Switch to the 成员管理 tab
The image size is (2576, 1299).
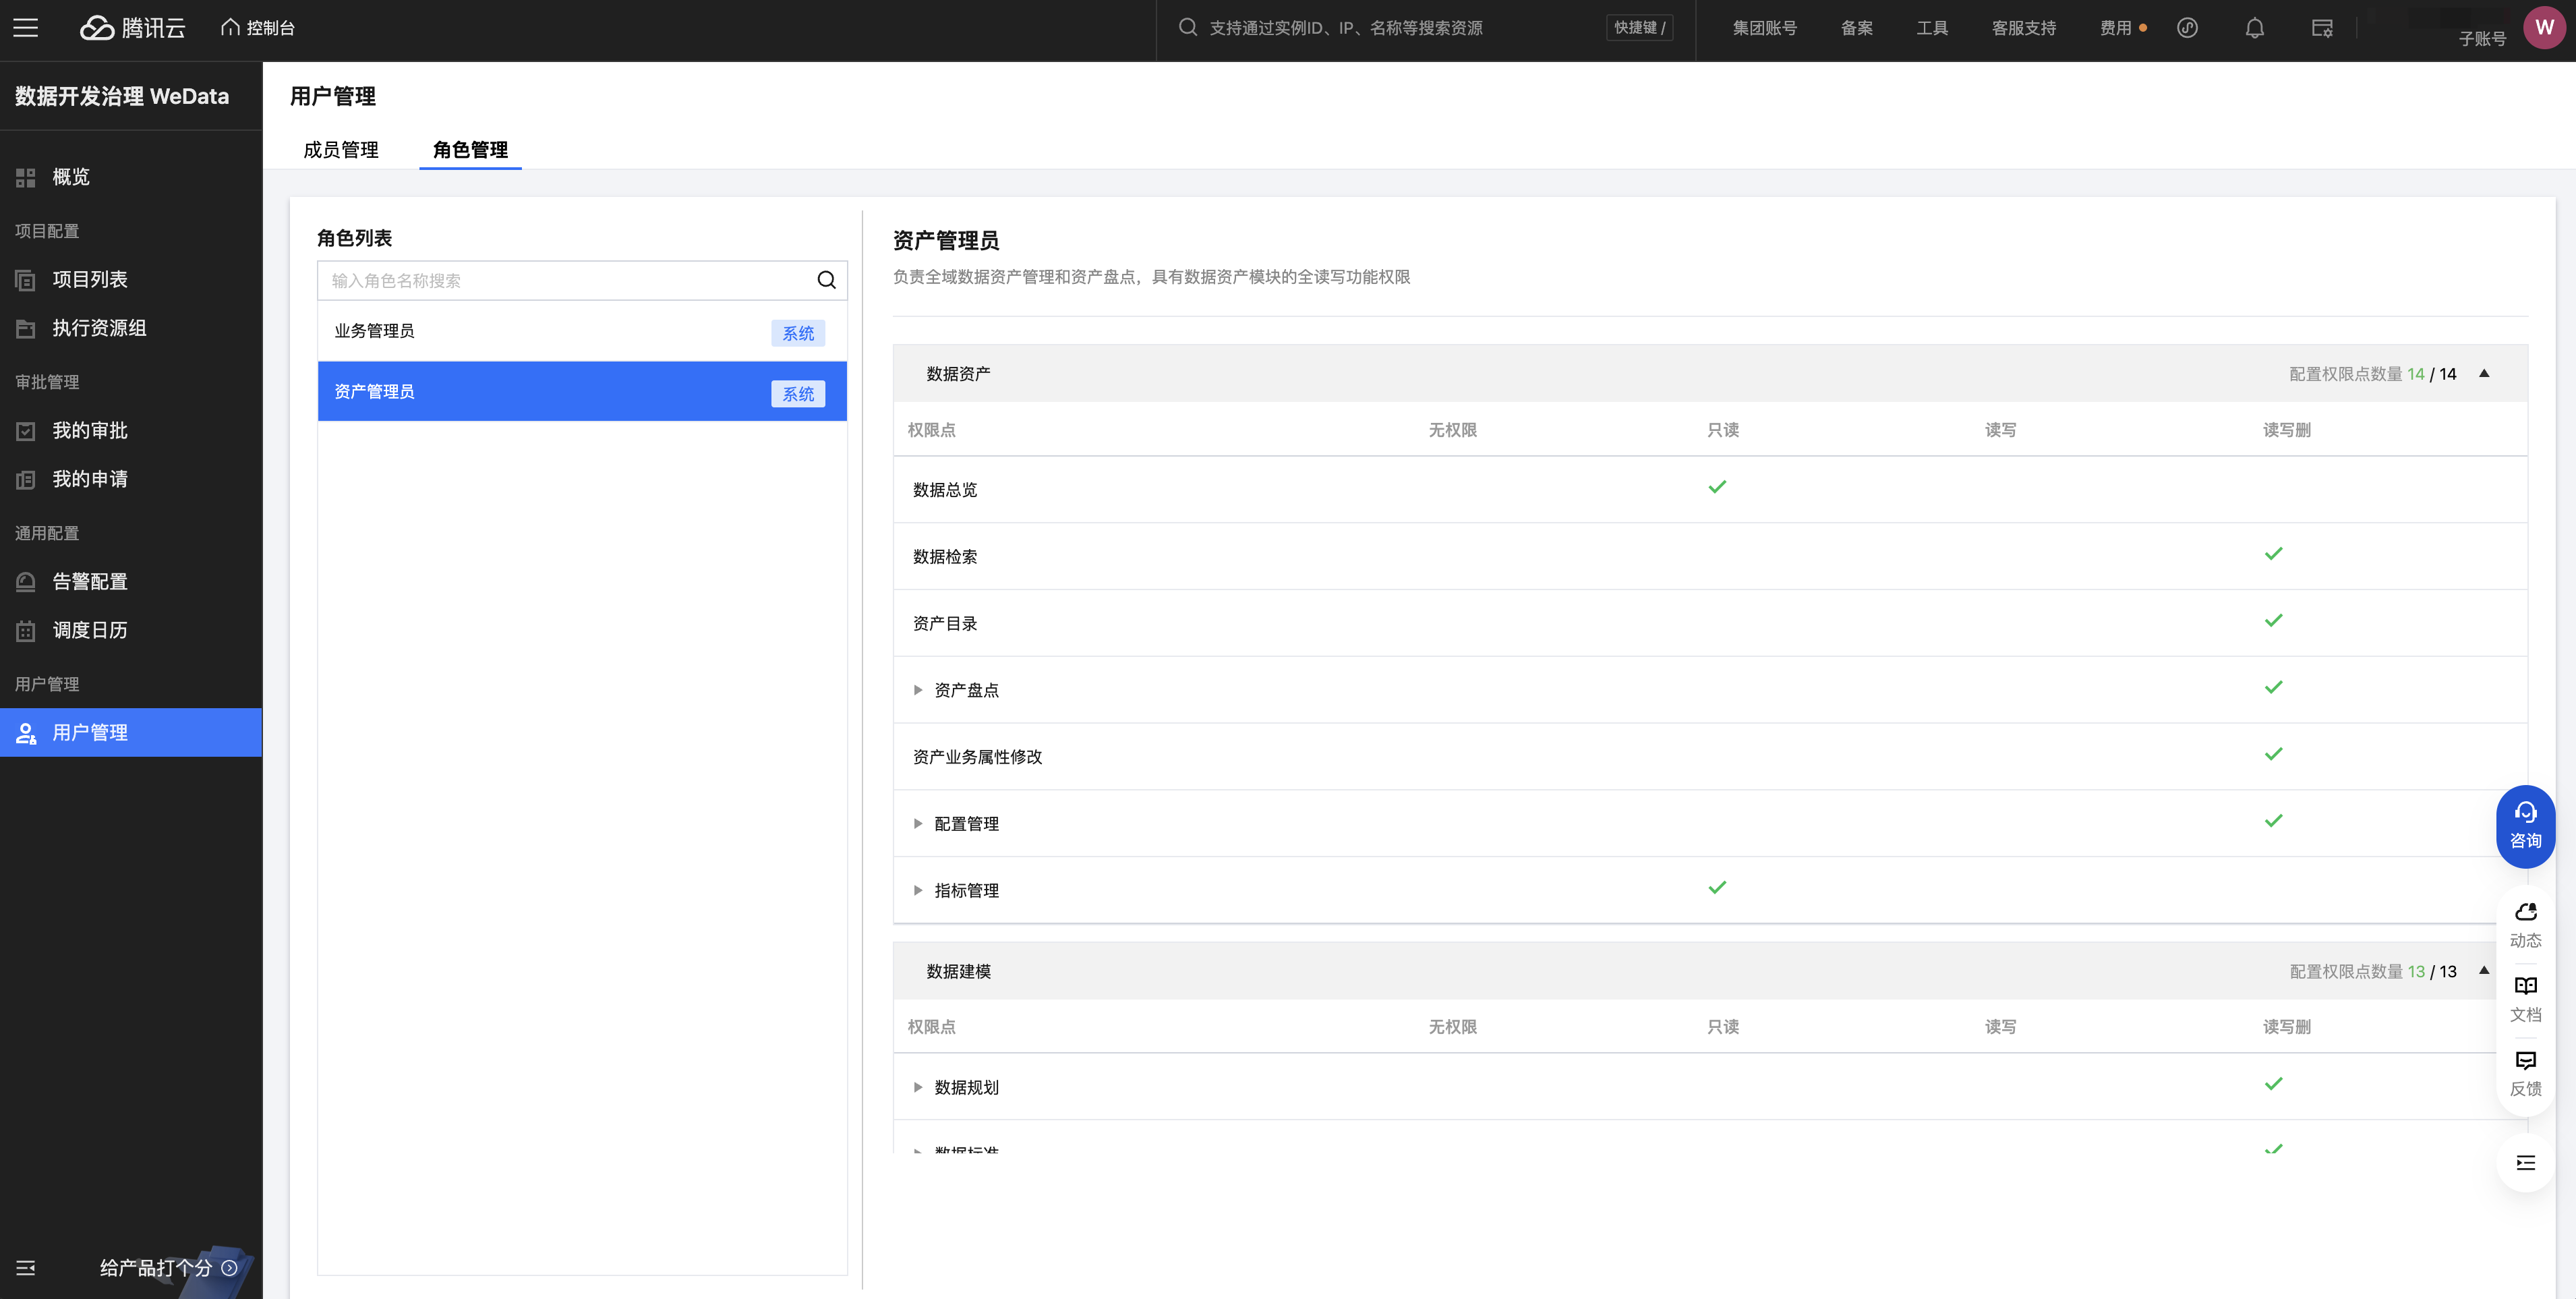pos(341,150)
